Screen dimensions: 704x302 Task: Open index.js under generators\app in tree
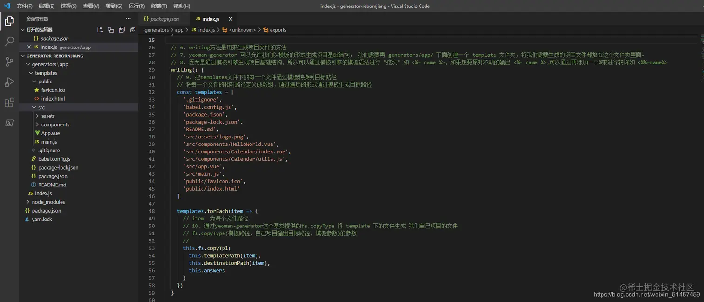point(43,193)
